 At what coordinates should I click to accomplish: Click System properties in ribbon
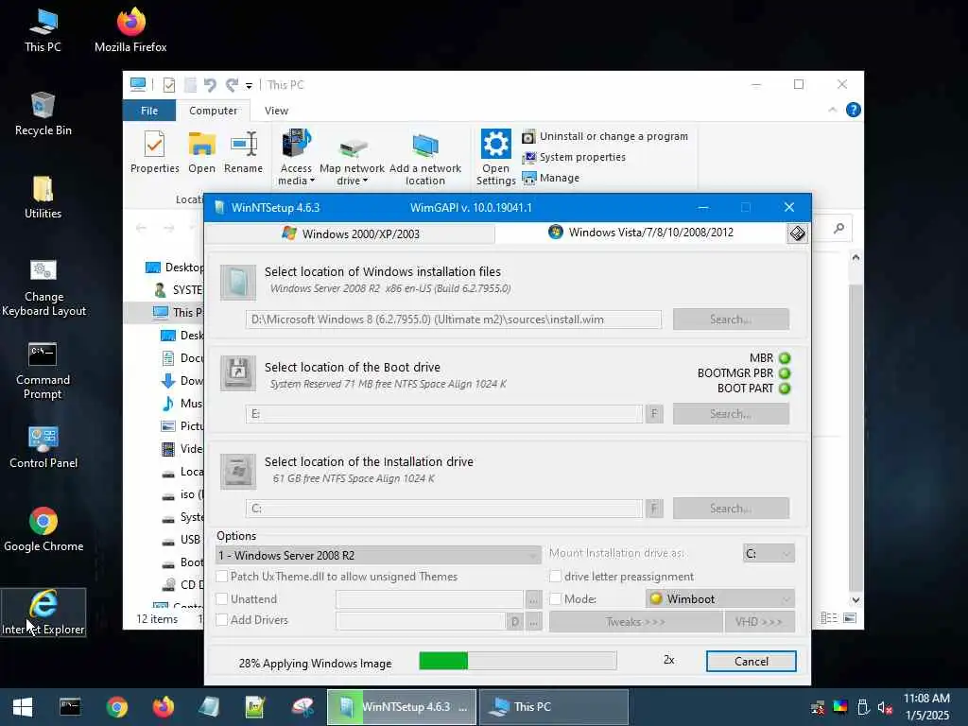click(x=574, y=158)
